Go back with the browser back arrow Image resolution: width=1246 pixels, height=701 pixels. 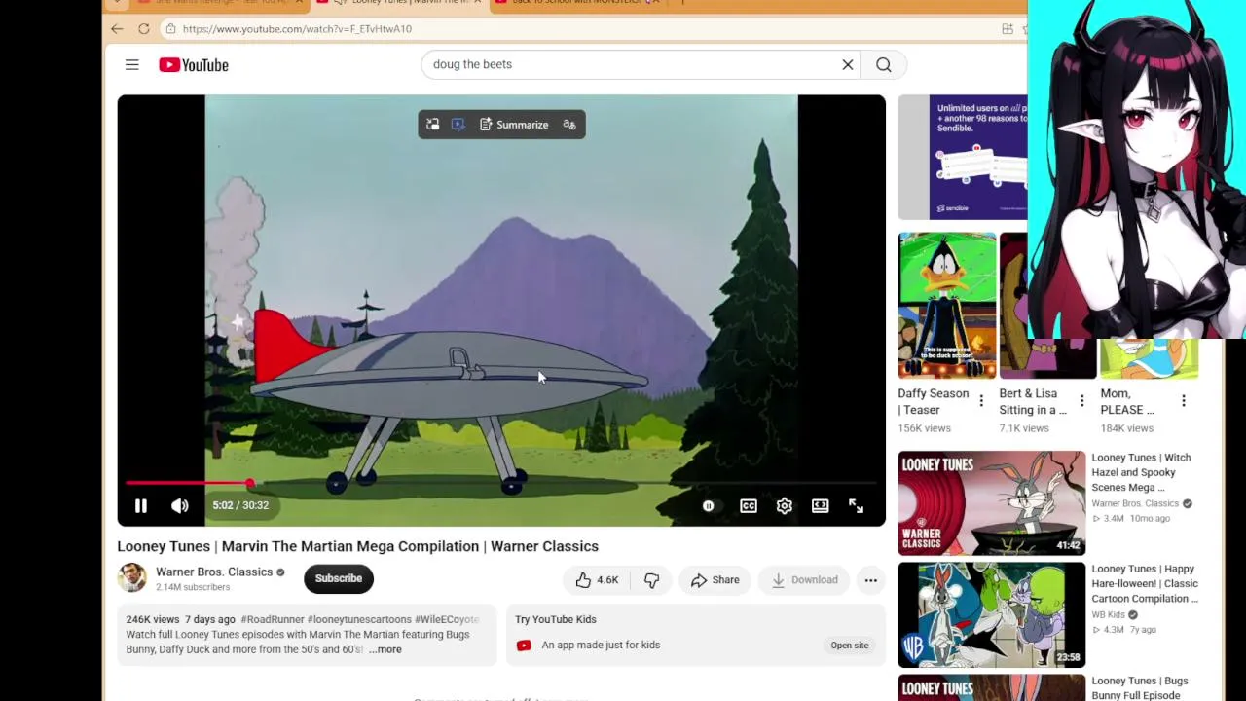coord(117,29)
